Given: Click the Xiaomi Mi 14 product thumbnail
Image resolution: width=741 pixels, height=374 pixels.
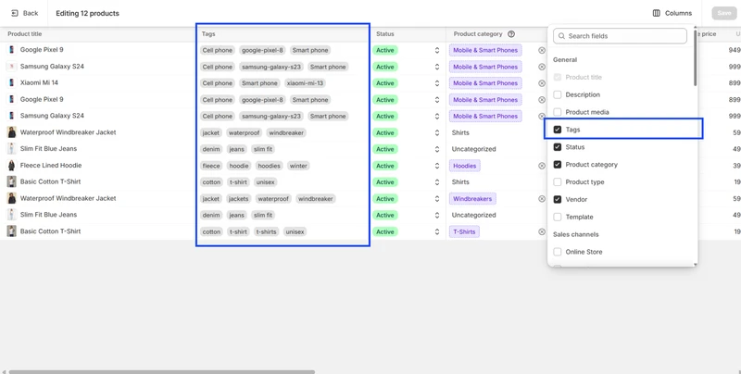Looking at the screenshot, I should [x=12, y=82].
